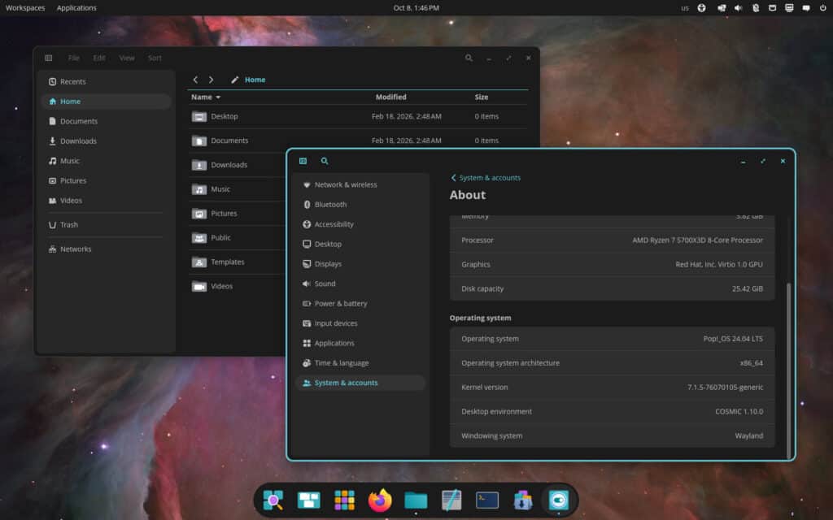Image resolution: width=833 pixels, height=520 pixels.
Task: Click the pencil edit-location icon beside Home
Action: point(234,80)
